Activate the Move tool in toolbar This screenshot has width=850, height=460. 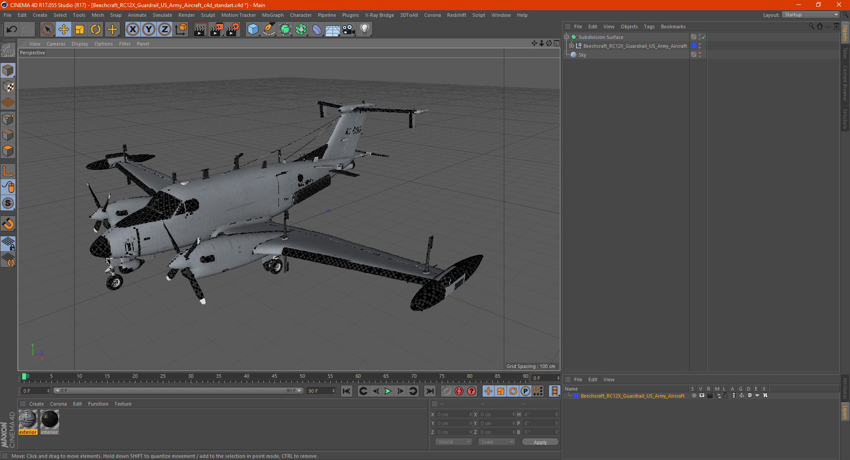pyautogui.click(x=64, y=30)
